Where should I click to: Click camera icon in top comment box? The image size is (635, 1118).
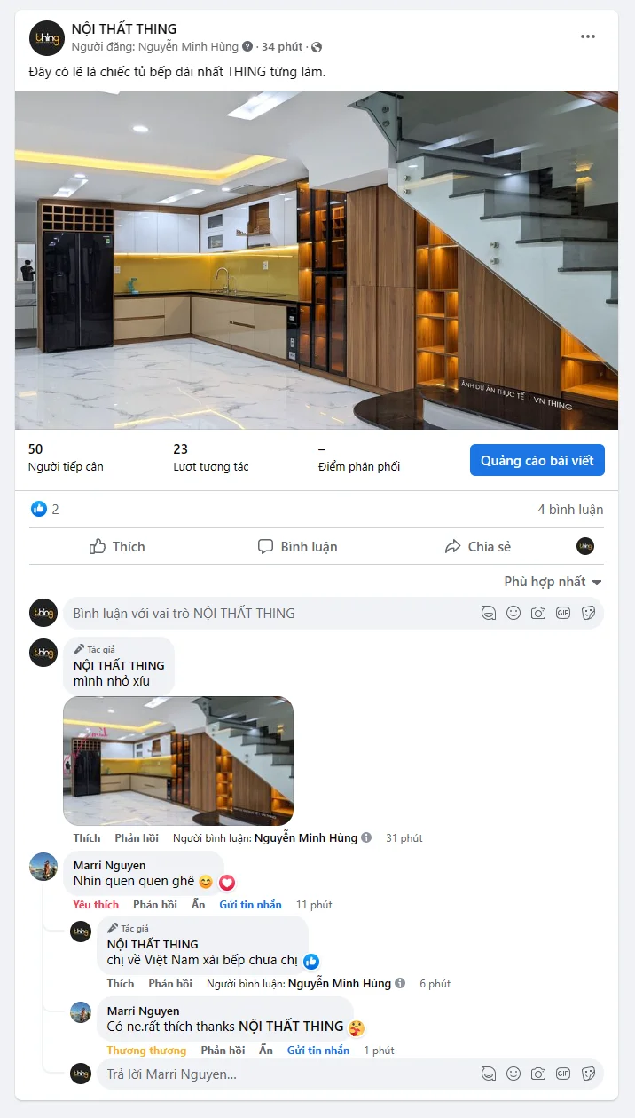pos(538,613)
